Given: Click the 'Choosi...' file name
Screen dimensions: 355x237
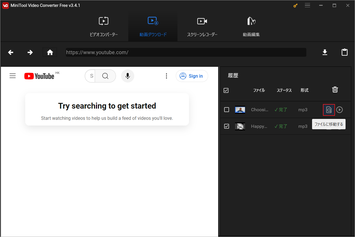Looking at the screenshot, I should coord(260,109).
